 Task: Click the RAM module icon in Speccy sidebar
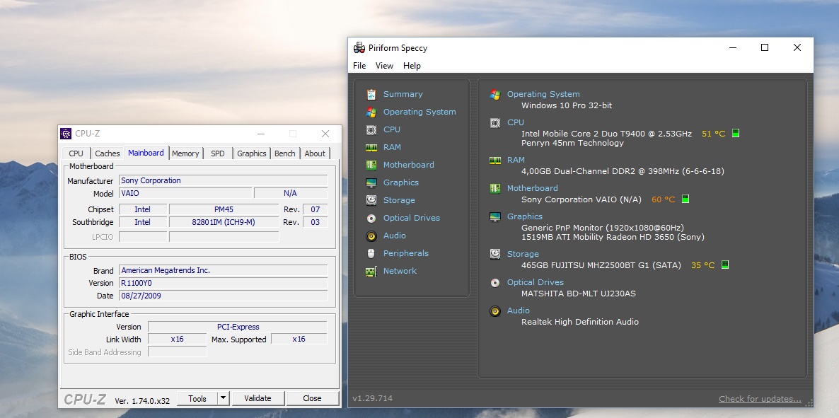pos(371,147)
